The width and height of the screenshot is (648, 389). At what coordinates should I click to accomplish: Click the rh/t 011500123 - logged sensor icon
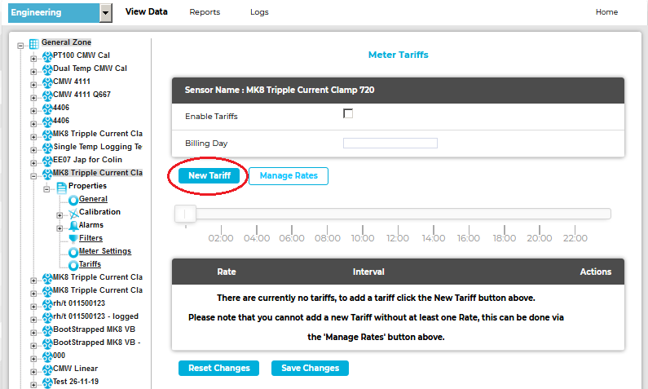[x=47, y=318]
